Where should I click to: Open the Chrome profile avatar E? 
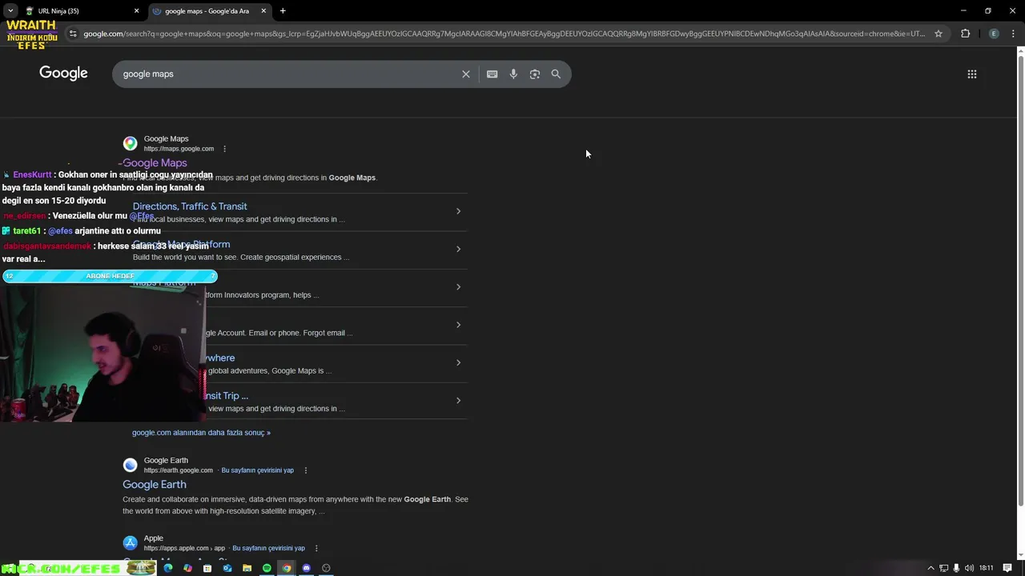(x=994, y=34)
